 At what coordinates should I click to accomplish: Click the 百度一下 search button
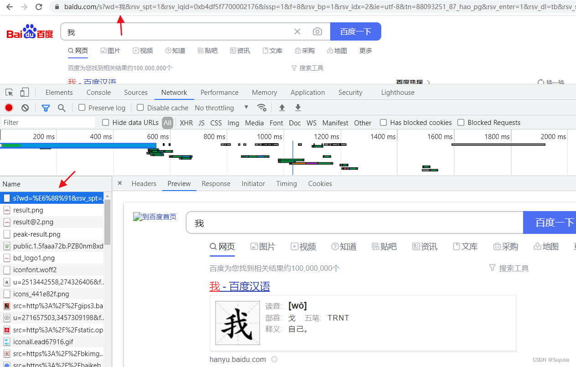pos(356,31)
